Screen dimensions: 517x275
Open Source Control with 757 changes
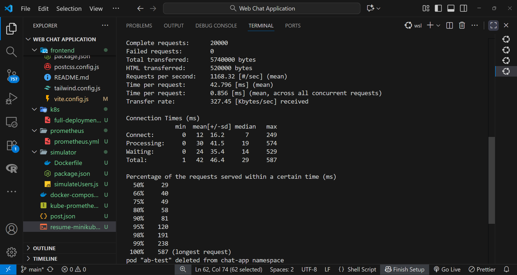click(x=12, y=76)
